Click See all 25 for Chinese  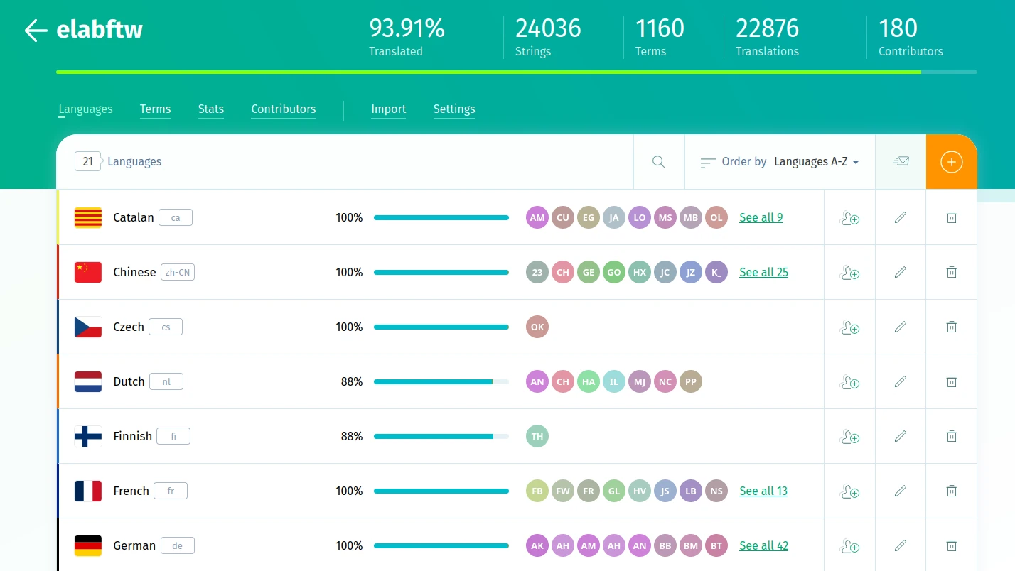(763, 272)
